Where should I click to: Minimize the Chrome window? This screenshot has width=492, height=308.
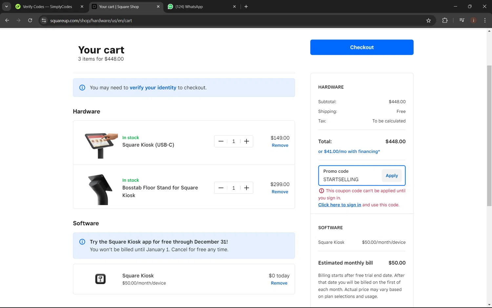(x=455, y=7)
